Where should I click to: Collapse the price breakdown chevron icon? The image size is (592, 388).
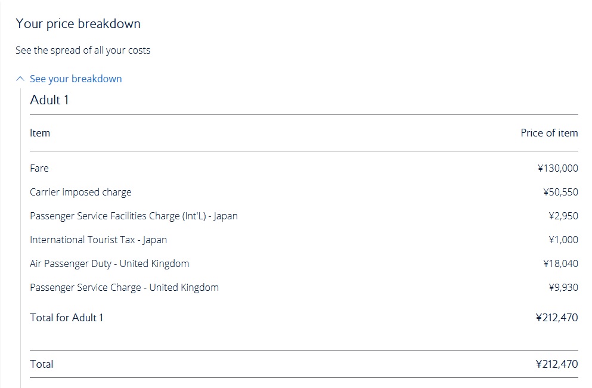(20, 79)
